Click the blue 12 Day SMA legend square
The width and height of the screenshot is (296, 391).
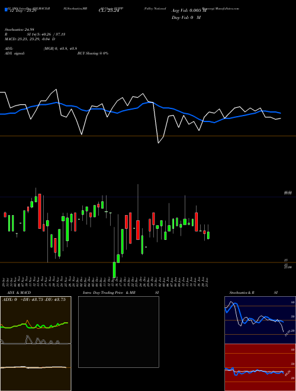6,9
